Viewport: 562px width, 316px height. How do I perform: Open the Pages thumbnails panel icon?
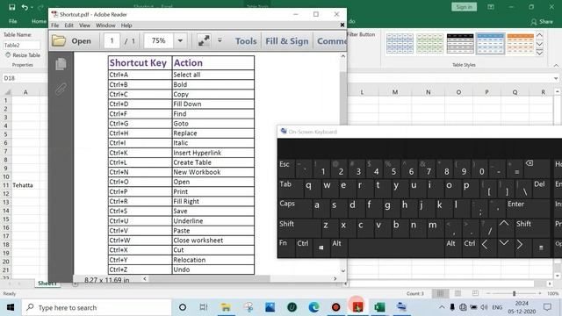tap(61, 64)
